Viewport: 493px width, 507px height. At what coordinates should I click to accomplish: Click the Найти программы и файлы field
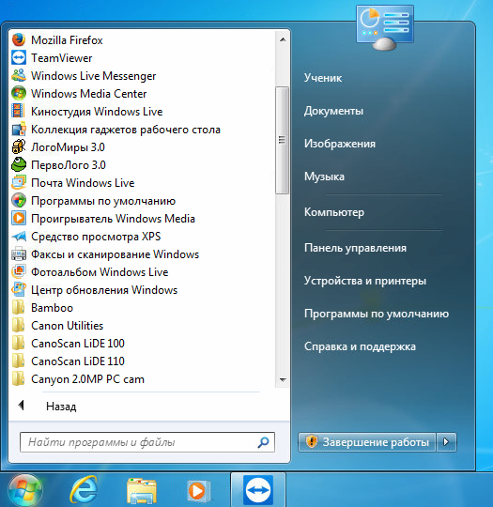tap(147, 442)
